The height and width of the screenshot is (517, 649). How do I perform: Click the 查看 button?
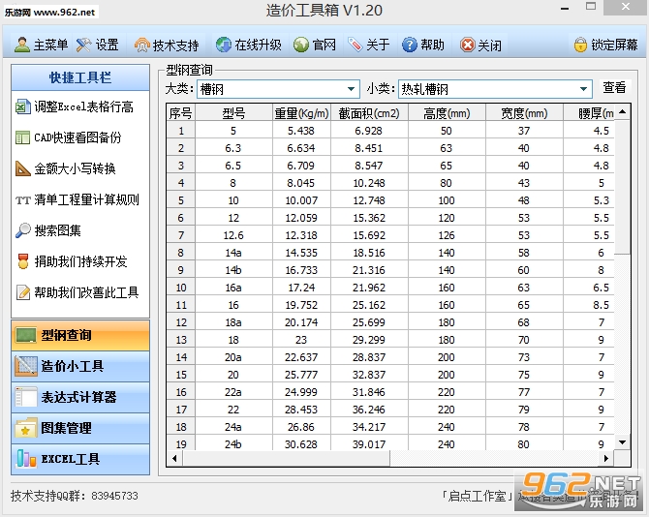[615, 88]
